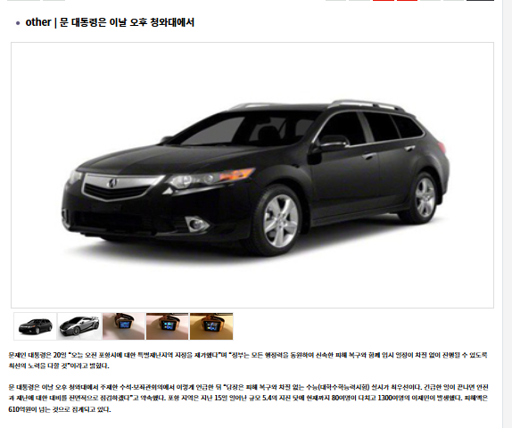Select the silver sports car thumbnail
The image size is (512, 428).
click(x=79, y=326)
